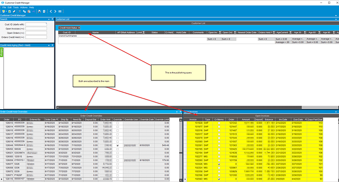The image size is (339, 182).
Task: Click the Copy icon in toolbar
Action: [x=24, y=11]
